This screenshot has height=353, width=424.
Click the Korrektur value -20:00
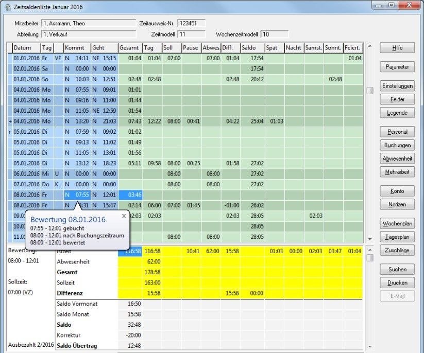pos(133,336)
